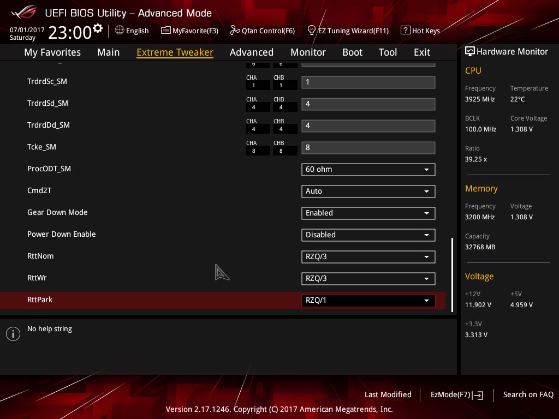Click the Last Modified button

point(388,395)
